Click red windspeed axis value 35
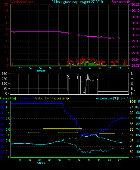 (7, 23)
